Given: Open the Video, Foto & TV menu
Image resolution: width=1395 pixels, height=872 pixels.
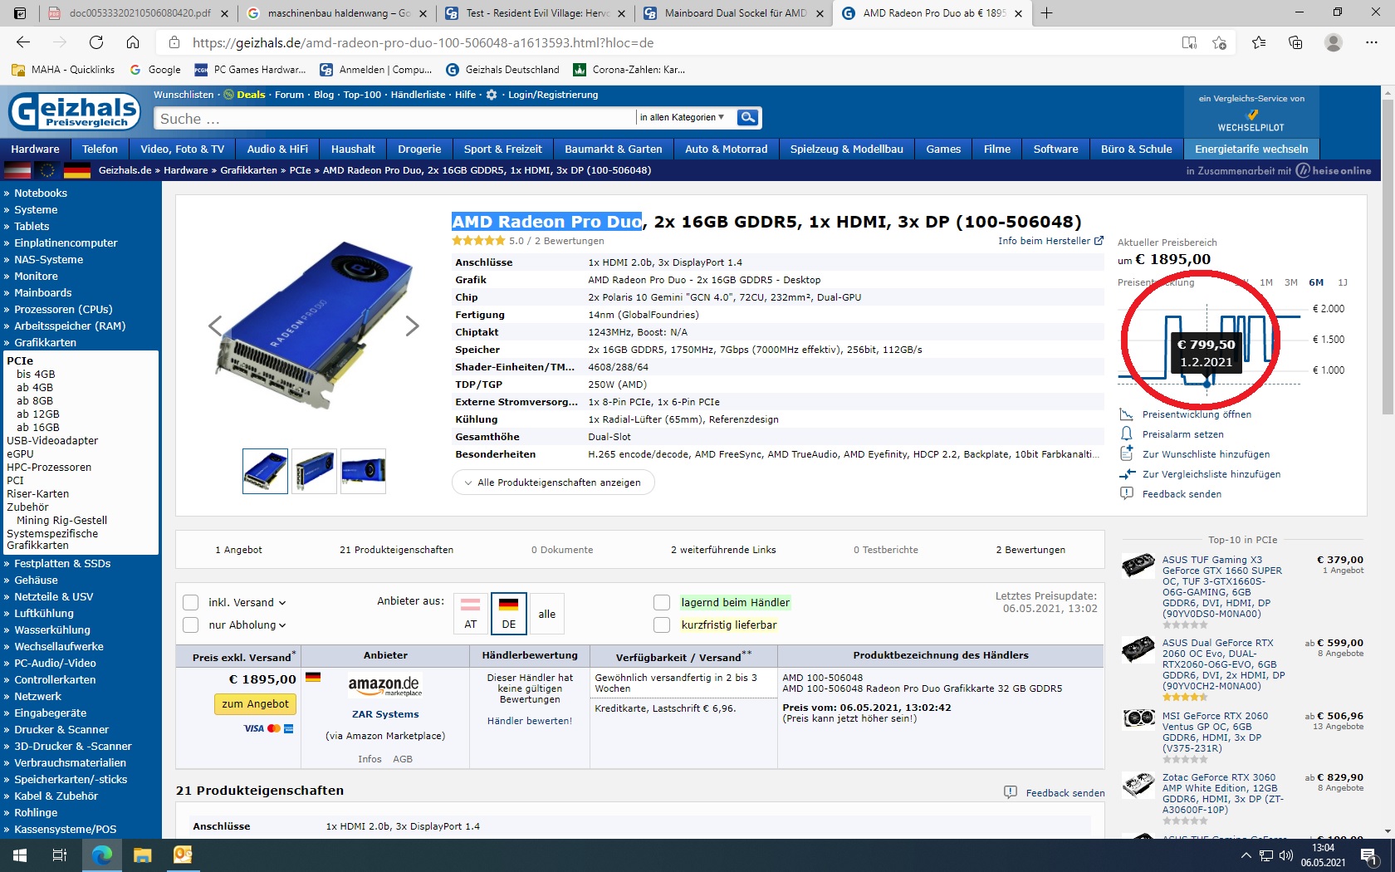Looking at the screenshot, I should [x=183, y=149].
